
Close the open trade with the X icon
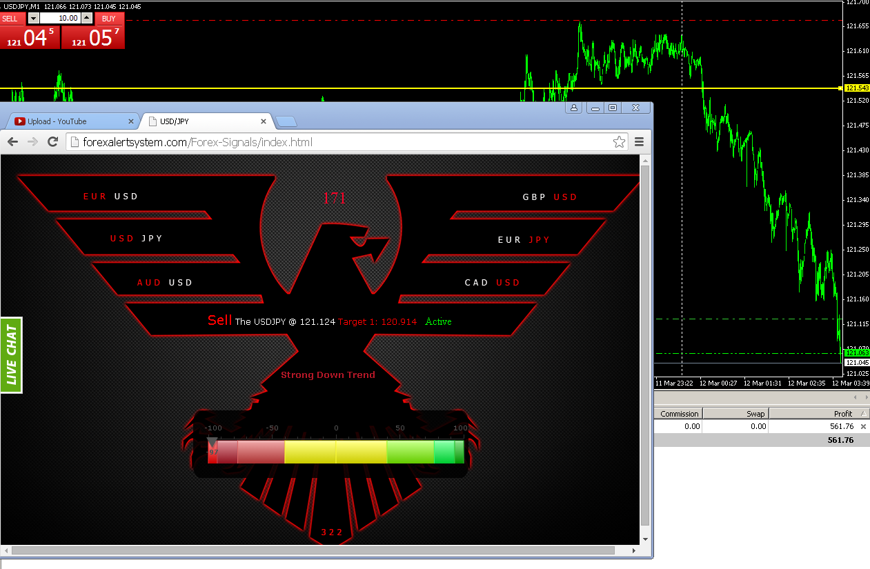point(863,427)
